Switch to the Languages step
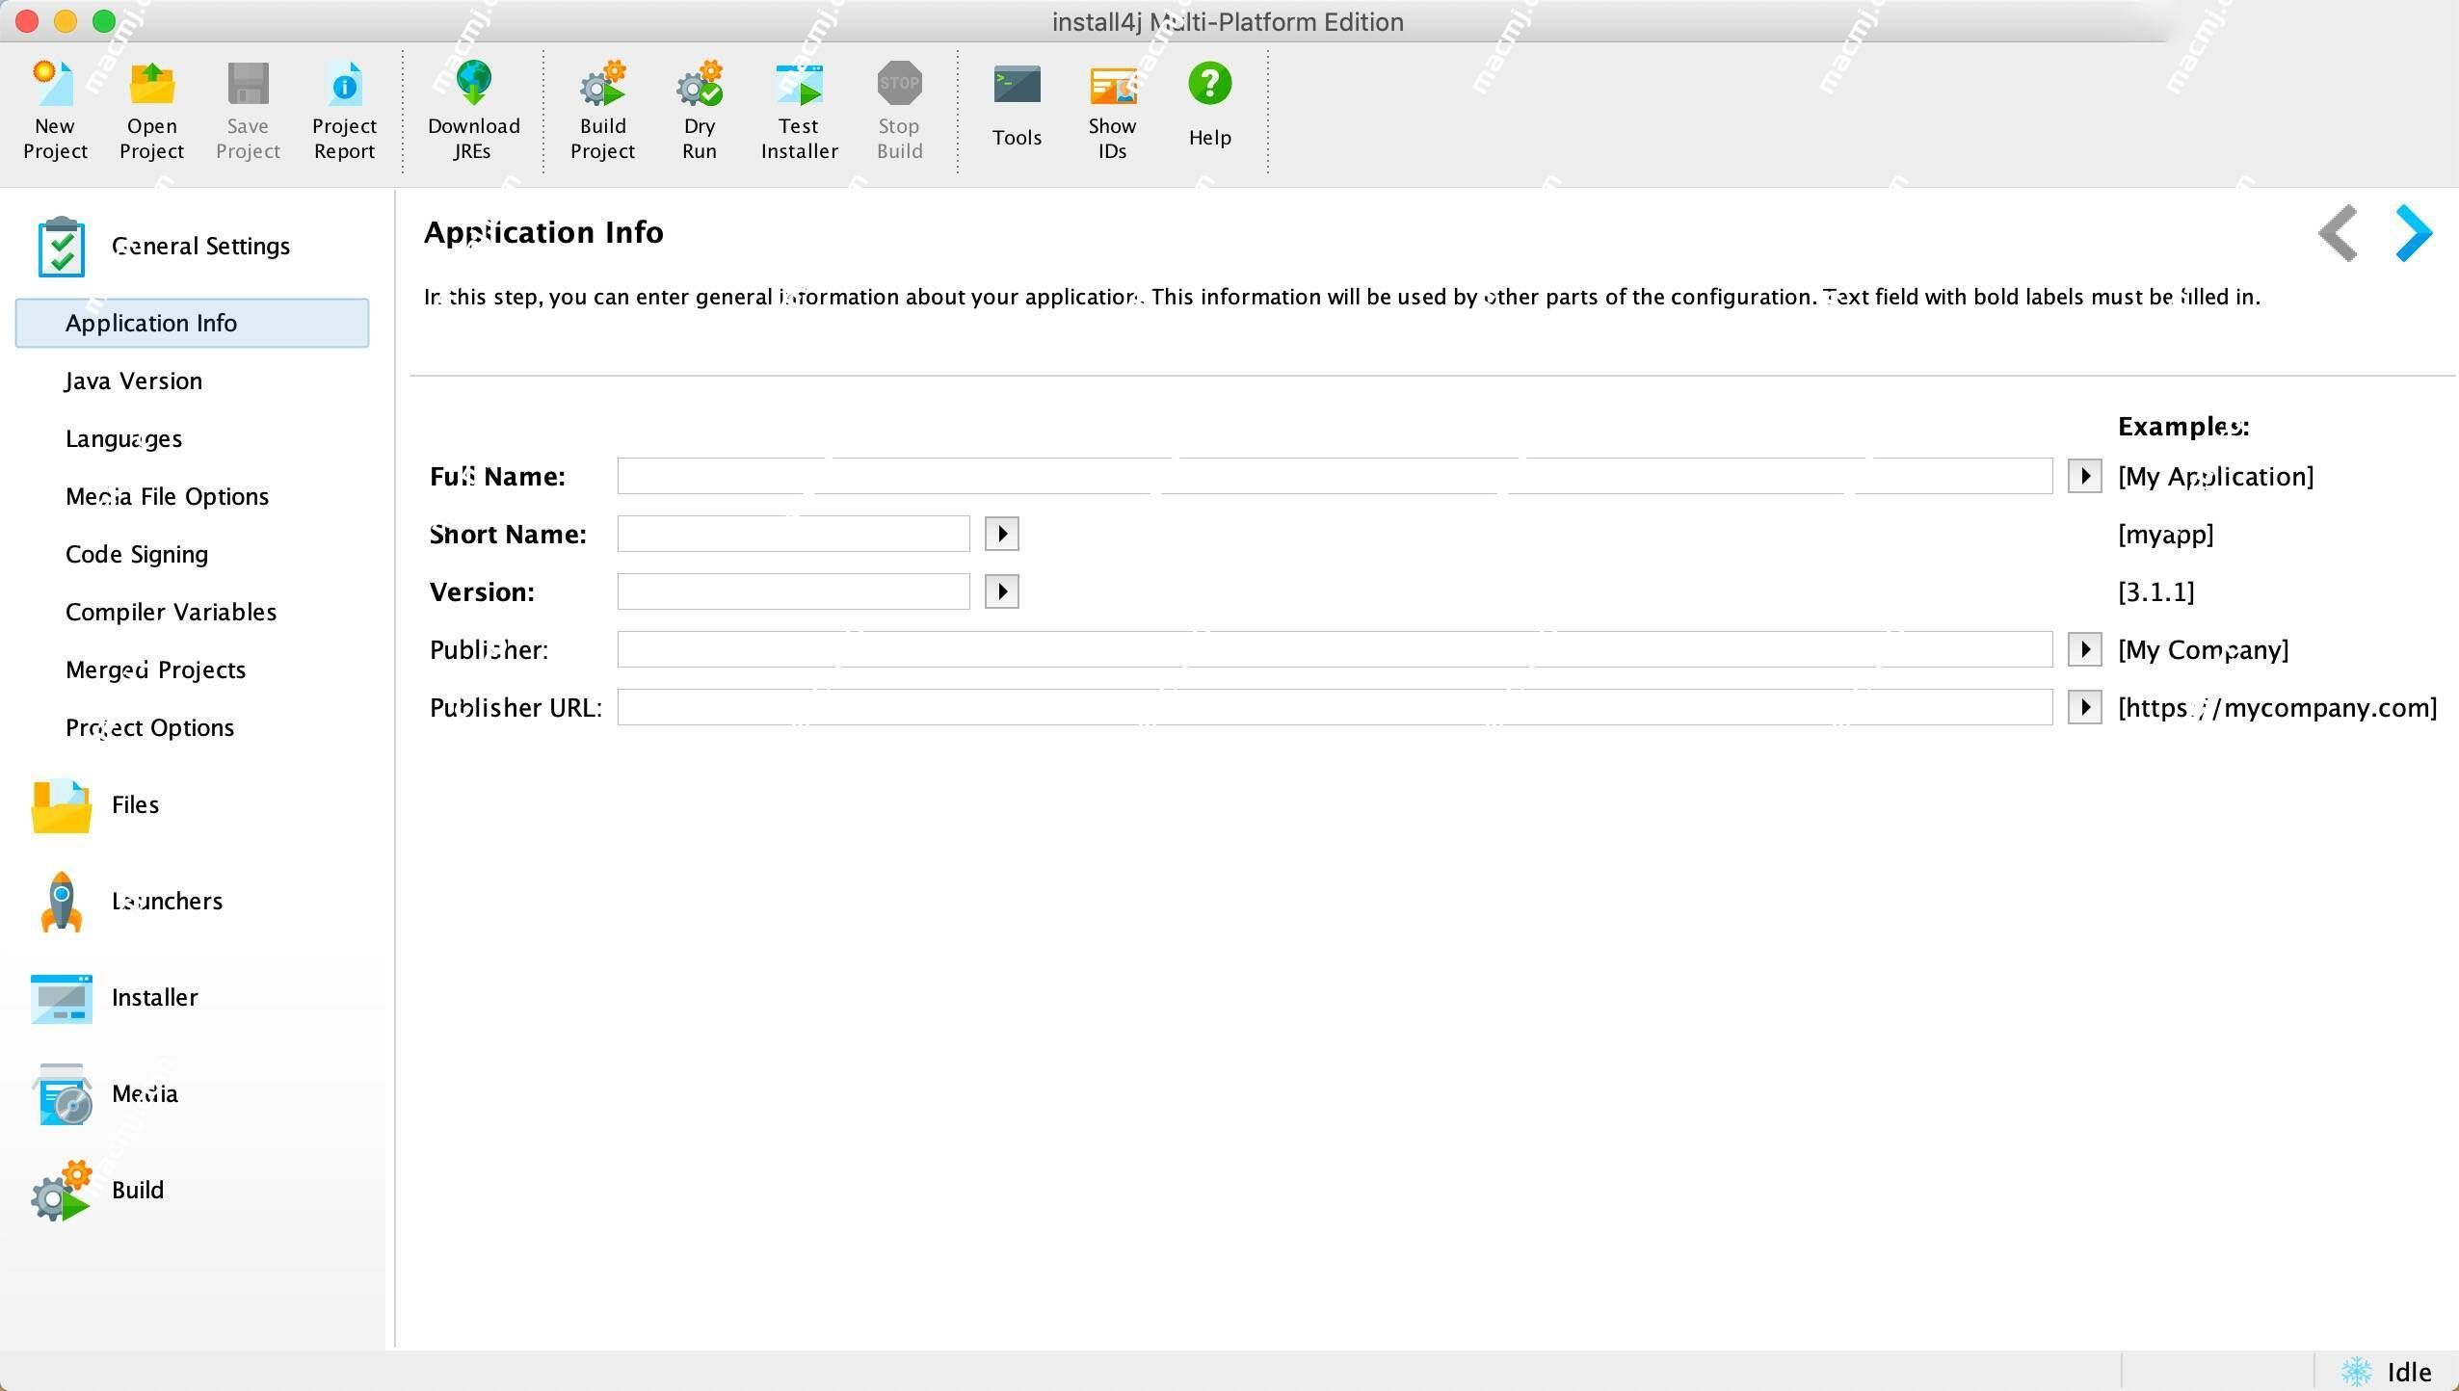 coord(123,439)
